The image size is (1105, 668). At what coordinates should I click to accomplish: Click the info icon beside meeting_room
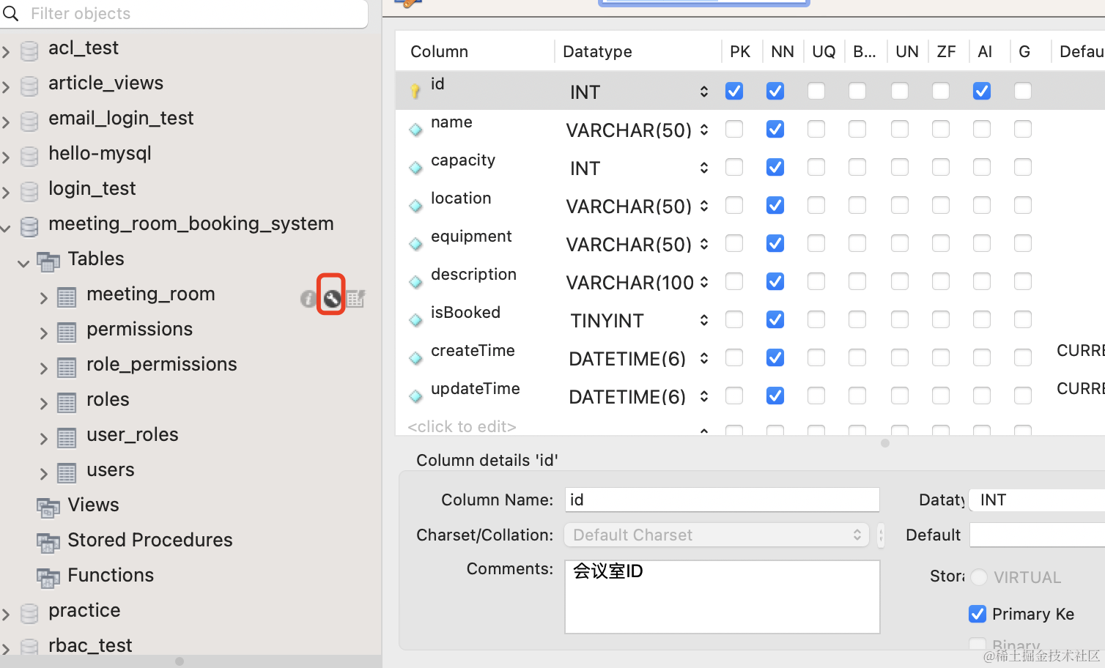coord(308,298)
